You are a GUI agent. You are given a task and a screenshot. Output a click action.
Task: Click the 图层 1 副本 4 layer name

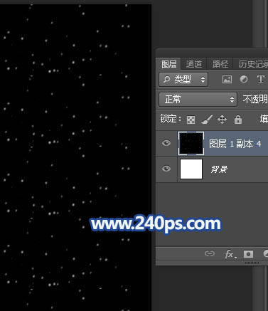(235, 144)
